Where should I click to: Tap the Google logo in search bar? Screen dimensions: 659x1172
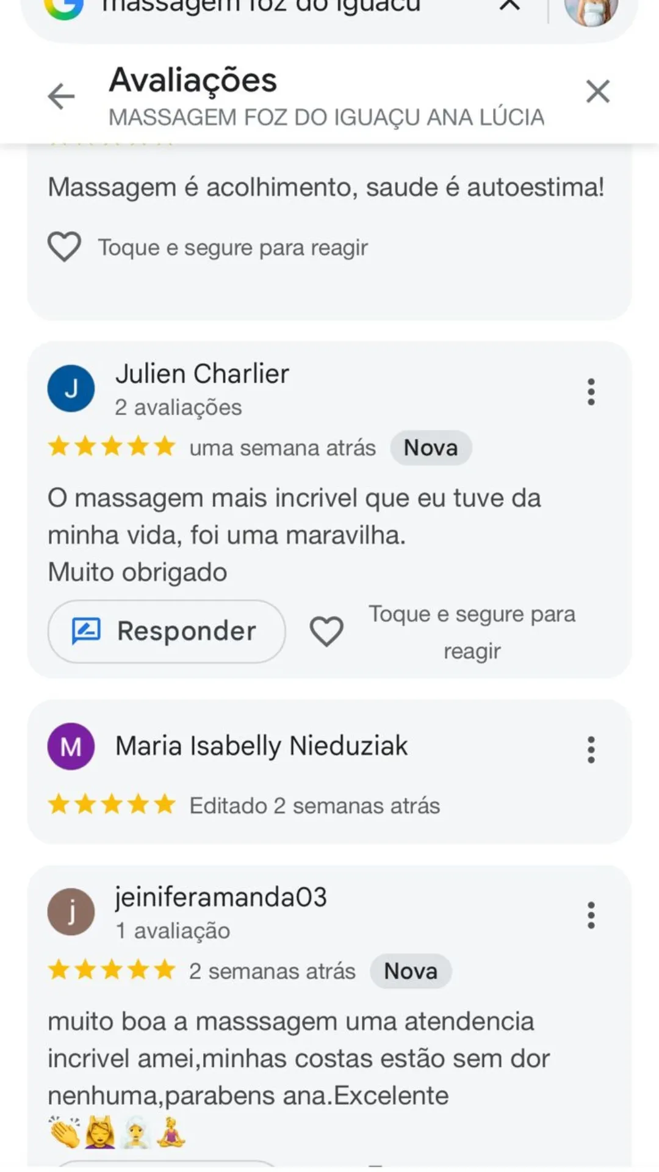(64, 7)
